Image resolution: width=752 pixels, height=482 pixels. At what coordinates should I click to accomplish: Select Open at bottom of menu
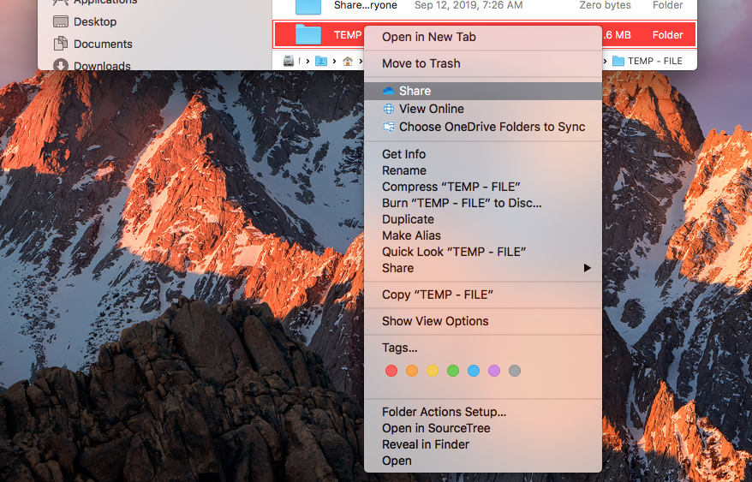point(483,461)
